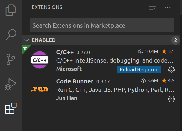The image size is (182, 131).
Task: Click the Extensions icon in activity bar
Action: [x=11, y=109]
